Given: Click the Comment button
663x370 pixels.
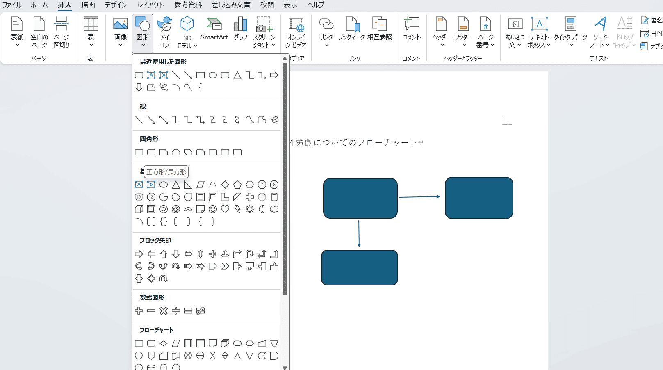Looking at the screenshot, I should pyautogui.click(x=412, y=29).
